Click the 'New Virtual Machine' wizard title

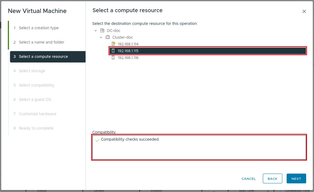(x=37, y=11)
